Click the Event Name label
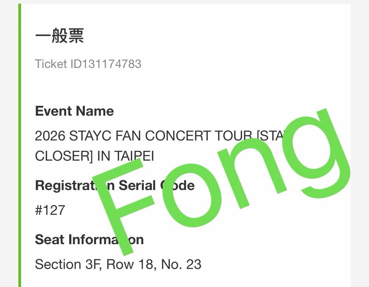369x287 pixels. click(74, 111)
